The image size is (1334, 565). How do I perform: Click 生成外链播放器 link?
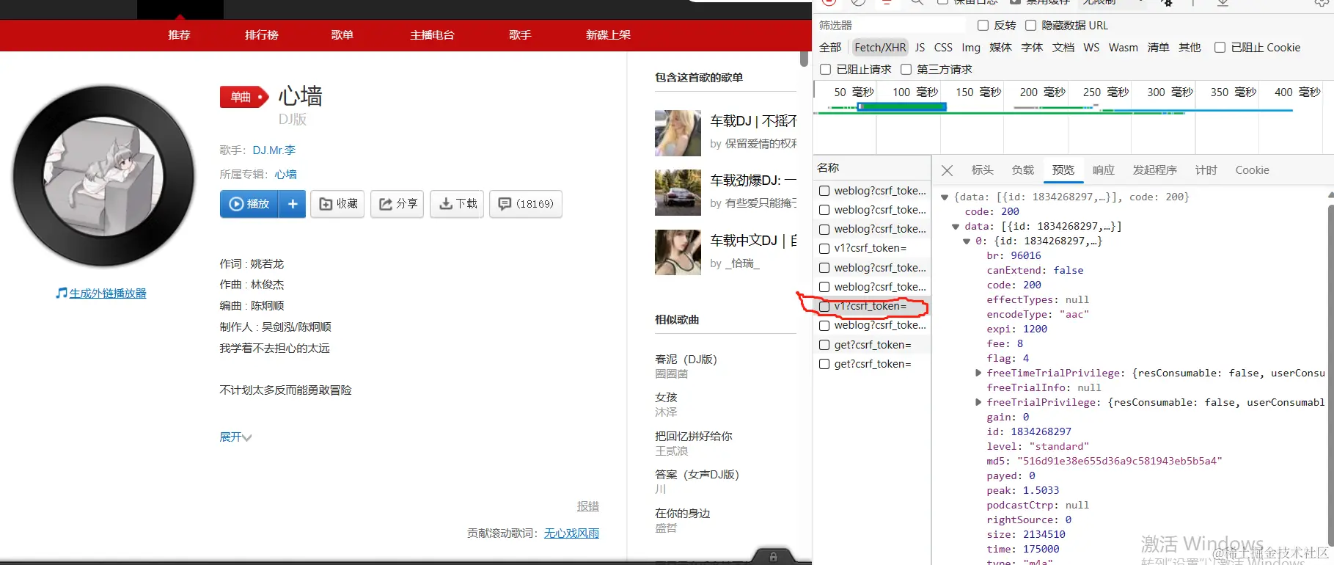(108, 293)
